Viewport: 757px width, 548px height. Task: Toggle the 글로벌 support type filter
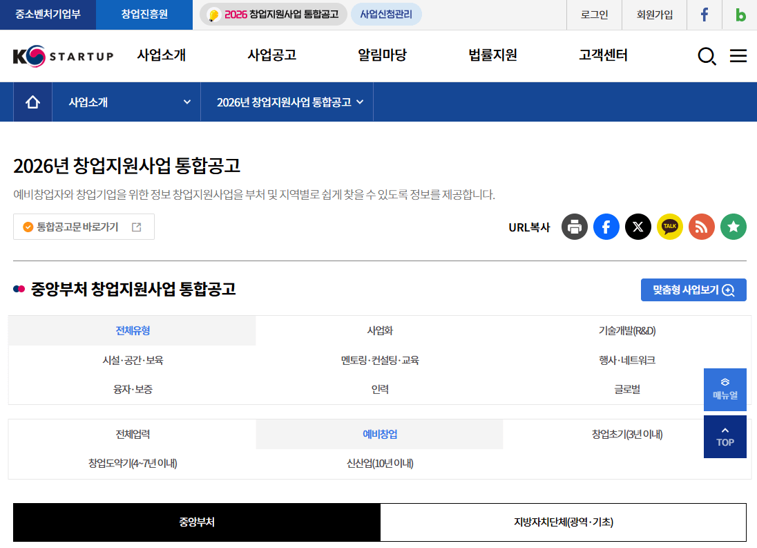(626, 389)
